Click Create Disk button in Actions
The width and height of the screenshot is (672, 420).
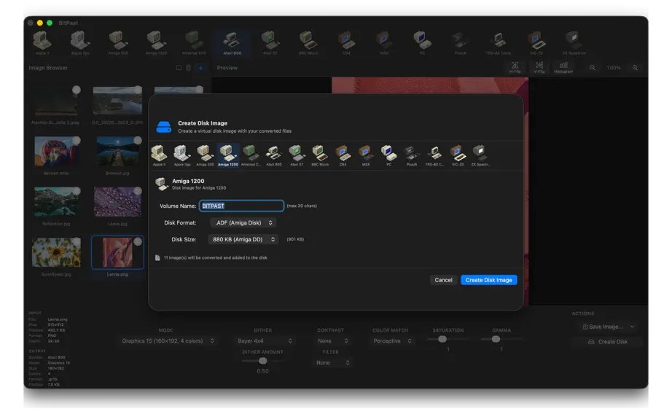coord(608,342)
